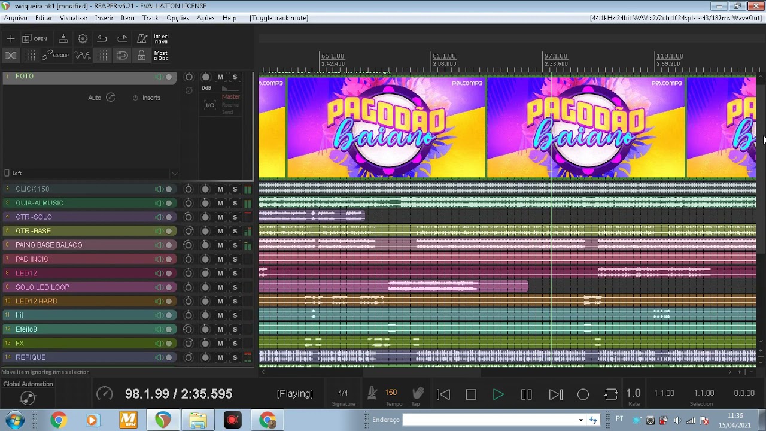Open Track menu
This screenshot has width=766, height=431.
pos(150,18)
